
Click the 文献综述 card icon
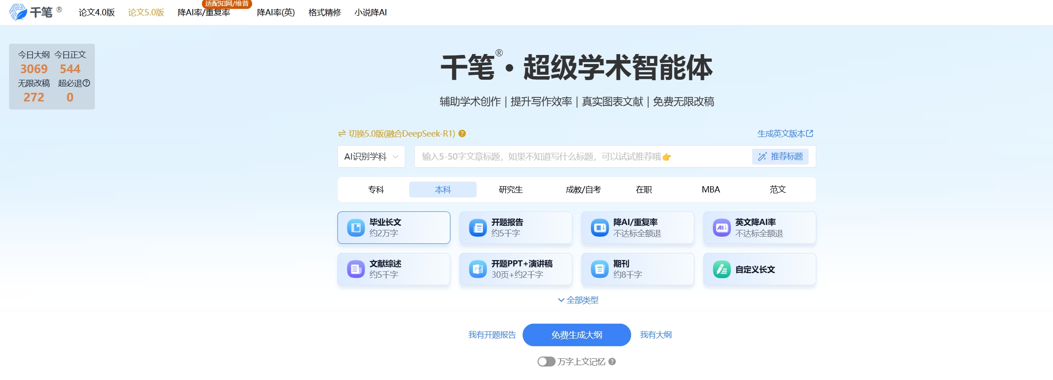click(356, 269)
